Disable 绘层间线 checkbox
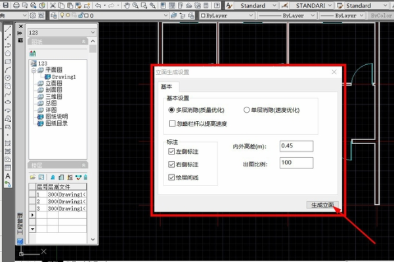The height and width of the screenshot is (262, 394). [171, 177]
